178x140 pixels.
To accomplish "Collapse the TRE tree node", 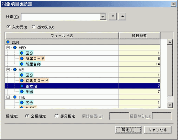I will coord(8,97).
